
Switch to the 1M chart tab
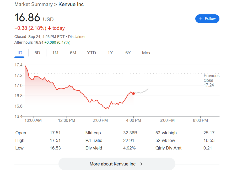pos(55,53)
